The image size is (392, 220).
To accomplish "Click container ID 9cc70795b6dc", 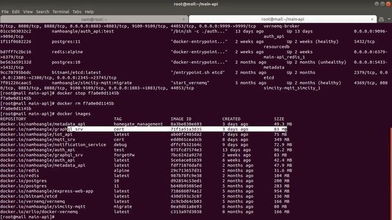I will (x=16, y=73).
